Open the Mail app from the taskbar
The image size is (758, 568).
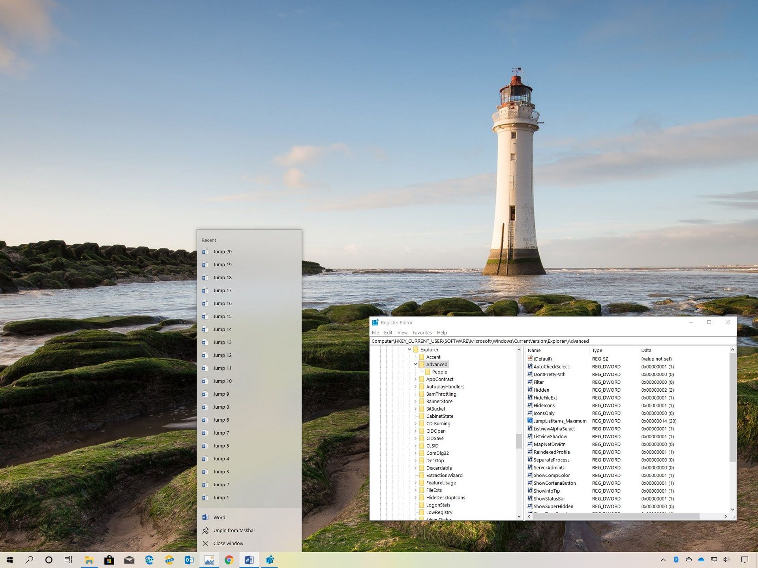point(129,560)
